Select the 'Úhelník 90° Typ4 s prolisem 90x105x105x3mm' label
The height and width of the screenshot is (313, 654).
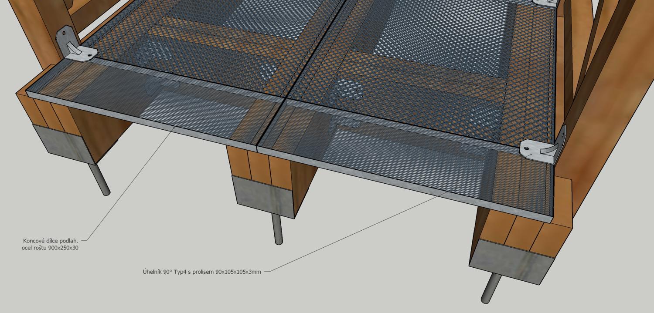coord(202,272)
